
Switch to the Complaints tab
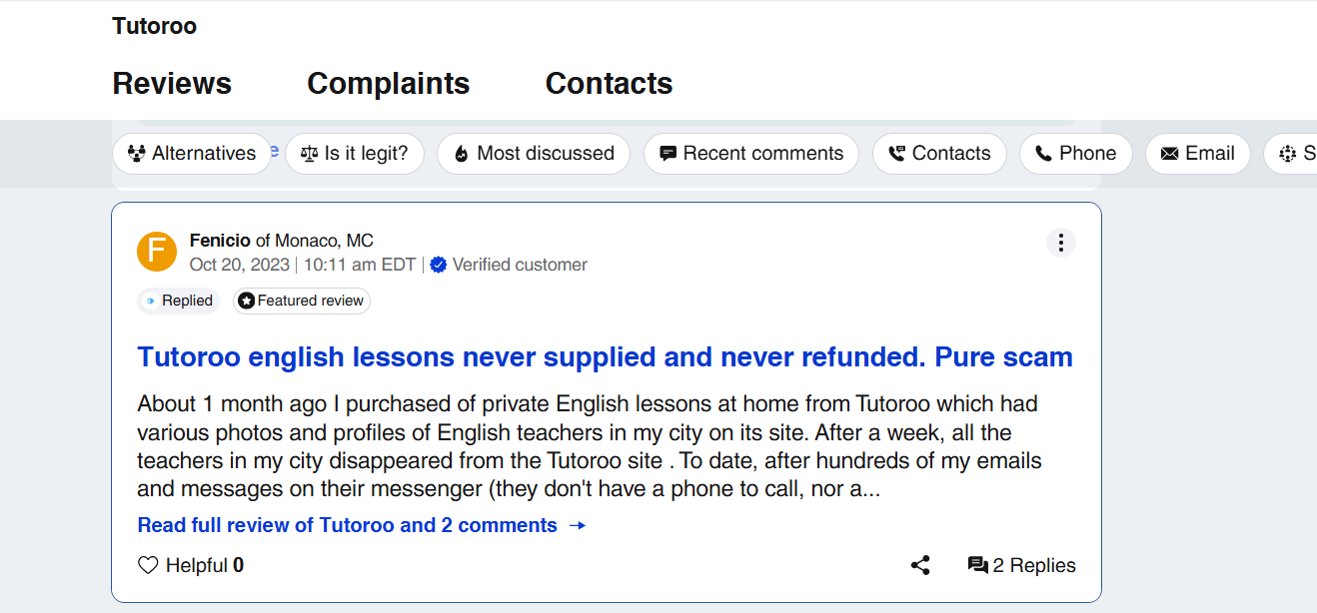(388, 84)
